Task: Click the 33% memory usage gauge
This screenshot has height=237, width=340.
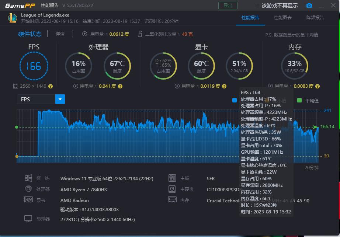Action: pos(295,66)
